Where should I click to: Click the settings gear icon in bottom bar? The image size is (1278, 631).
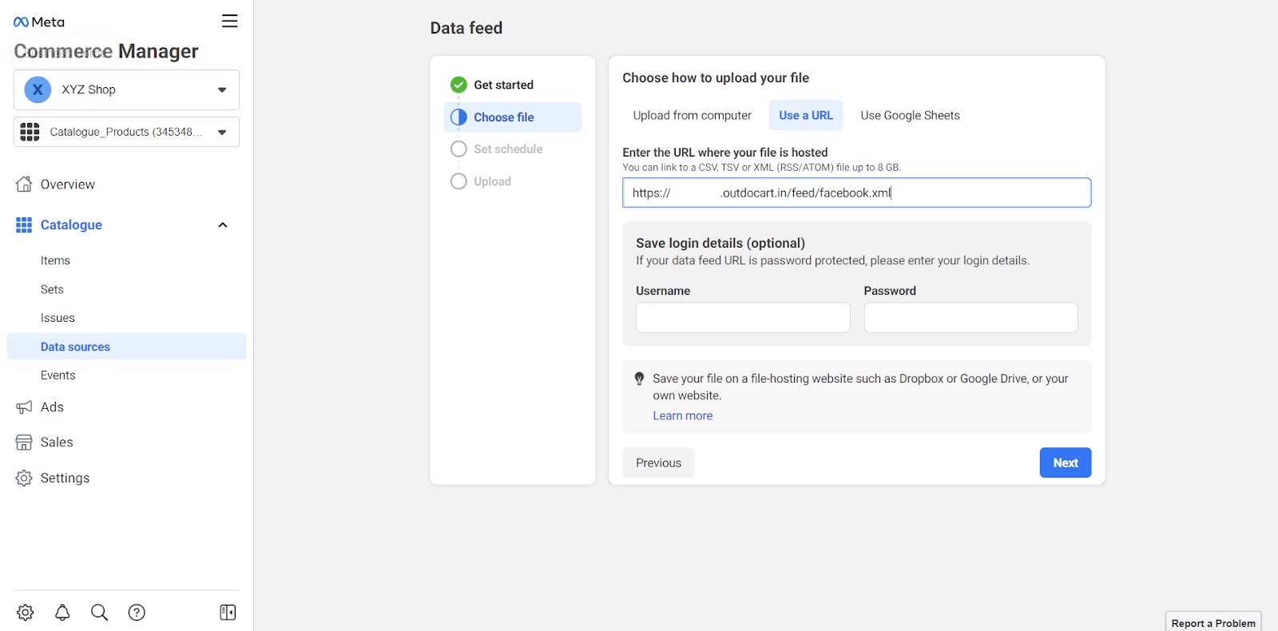pyautogui.click(x=26, y=613)
